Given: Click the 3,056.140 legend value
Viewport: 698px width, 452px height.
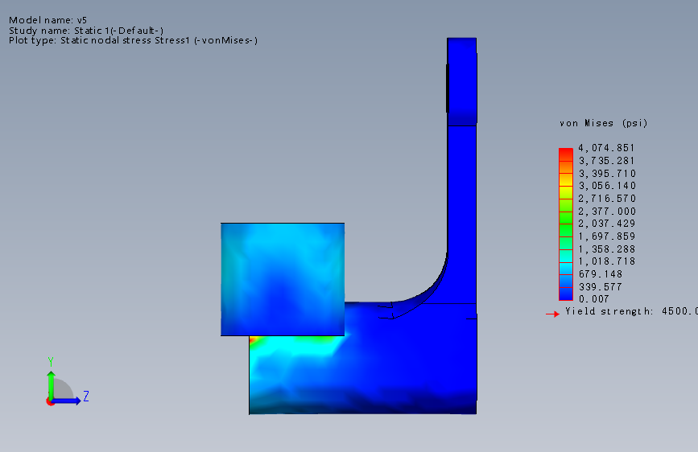Looking at the screenshot, I should pyautogui.click(x=607, y=186).
